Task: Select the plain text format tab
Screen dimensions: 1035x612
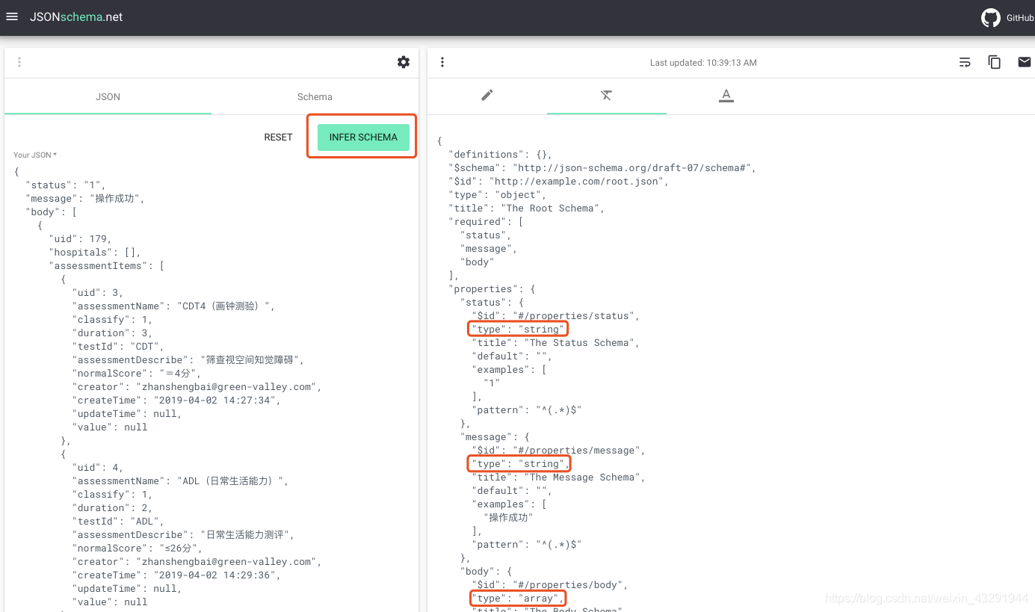Action: tap(606, 95)
